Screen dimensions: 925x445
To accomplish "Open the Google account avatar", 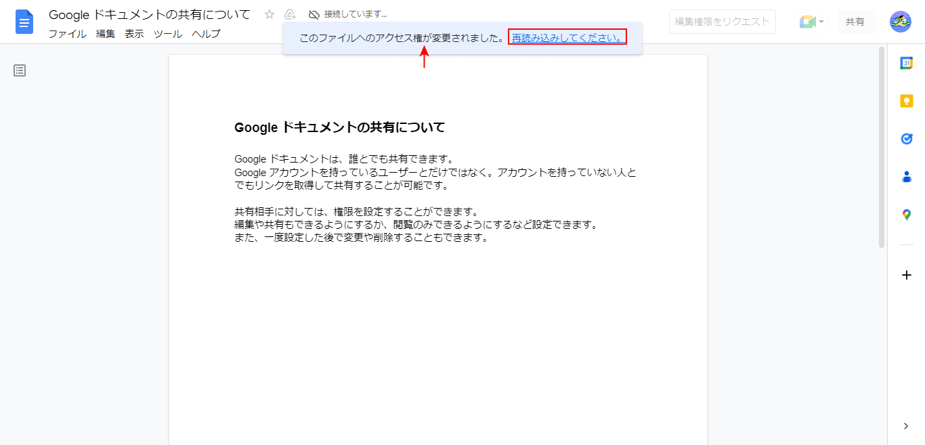I will click(901, 22).
